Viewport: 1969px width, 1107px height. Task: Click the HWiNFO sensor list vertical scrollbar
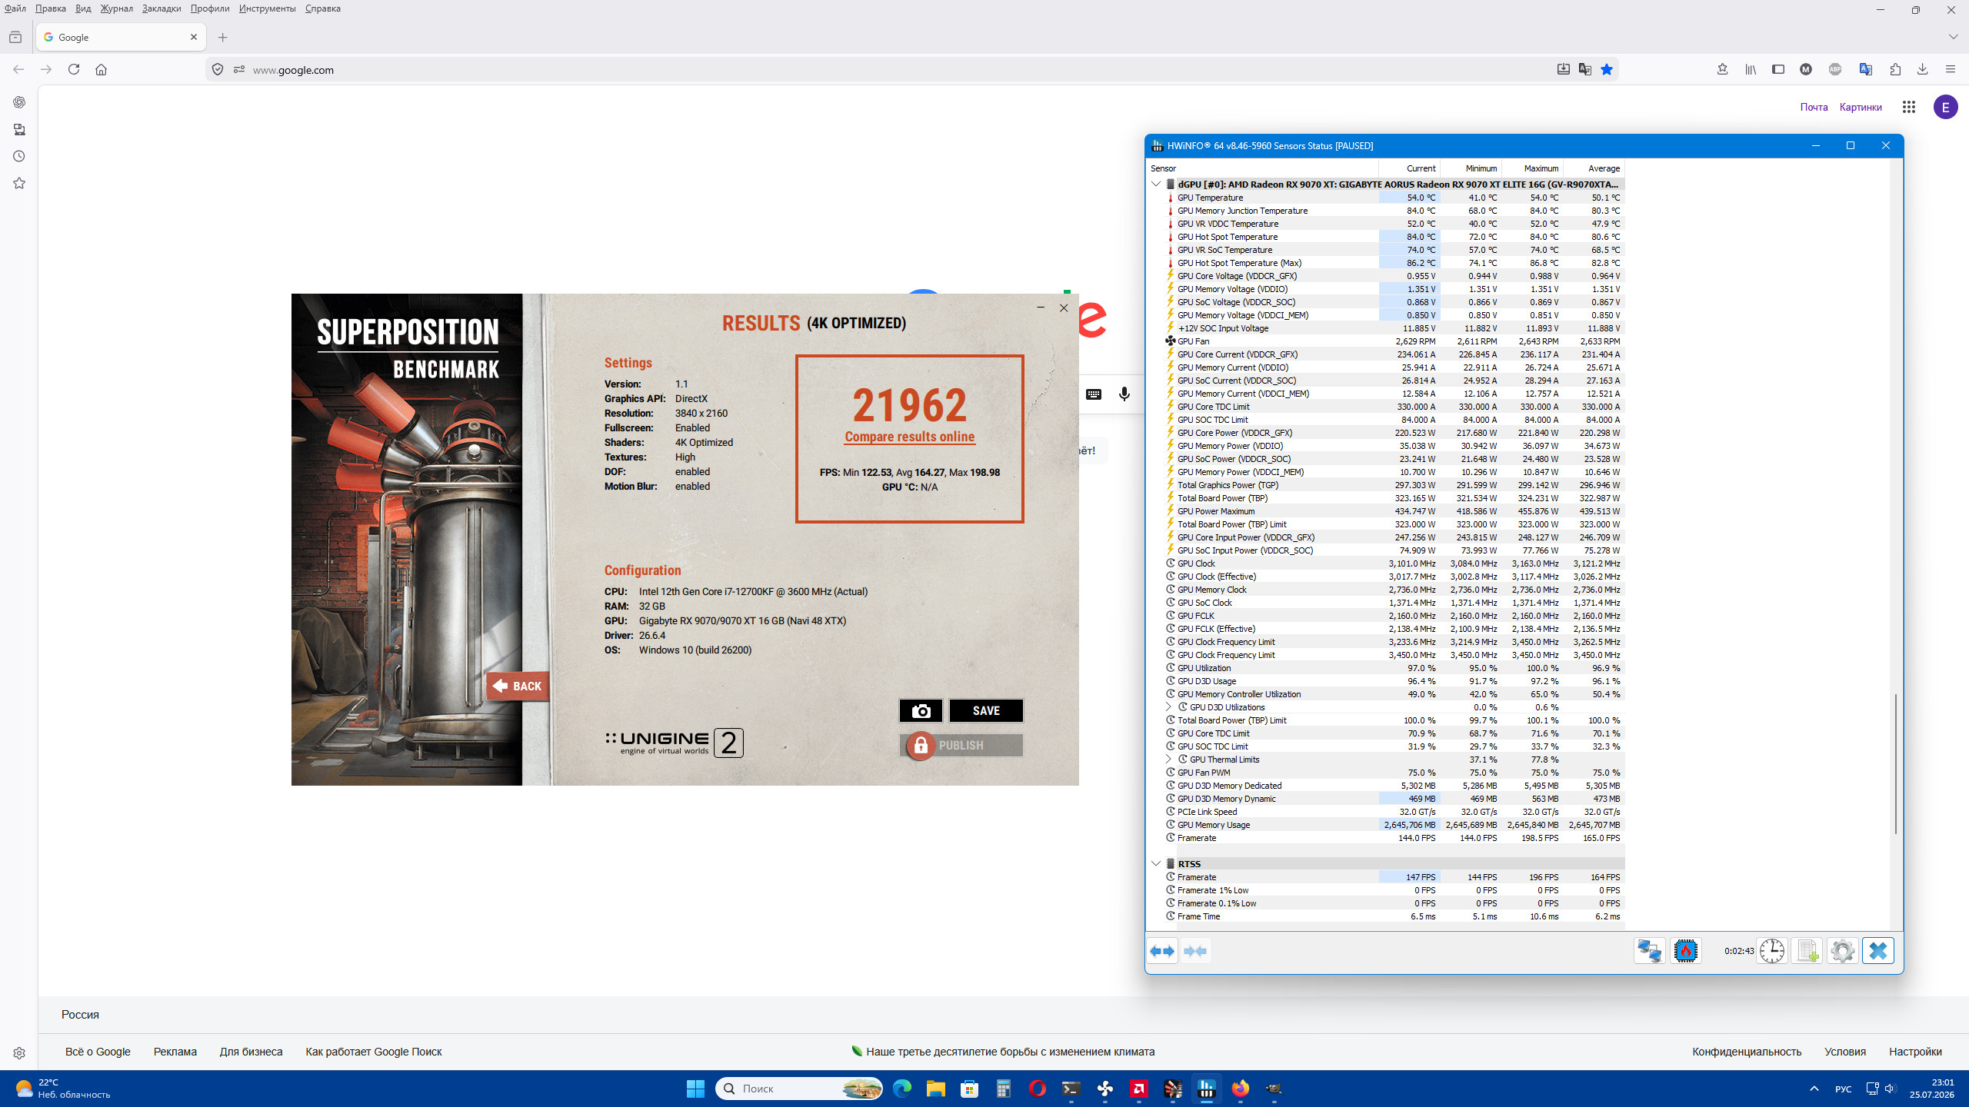[x=1896, y=763]
